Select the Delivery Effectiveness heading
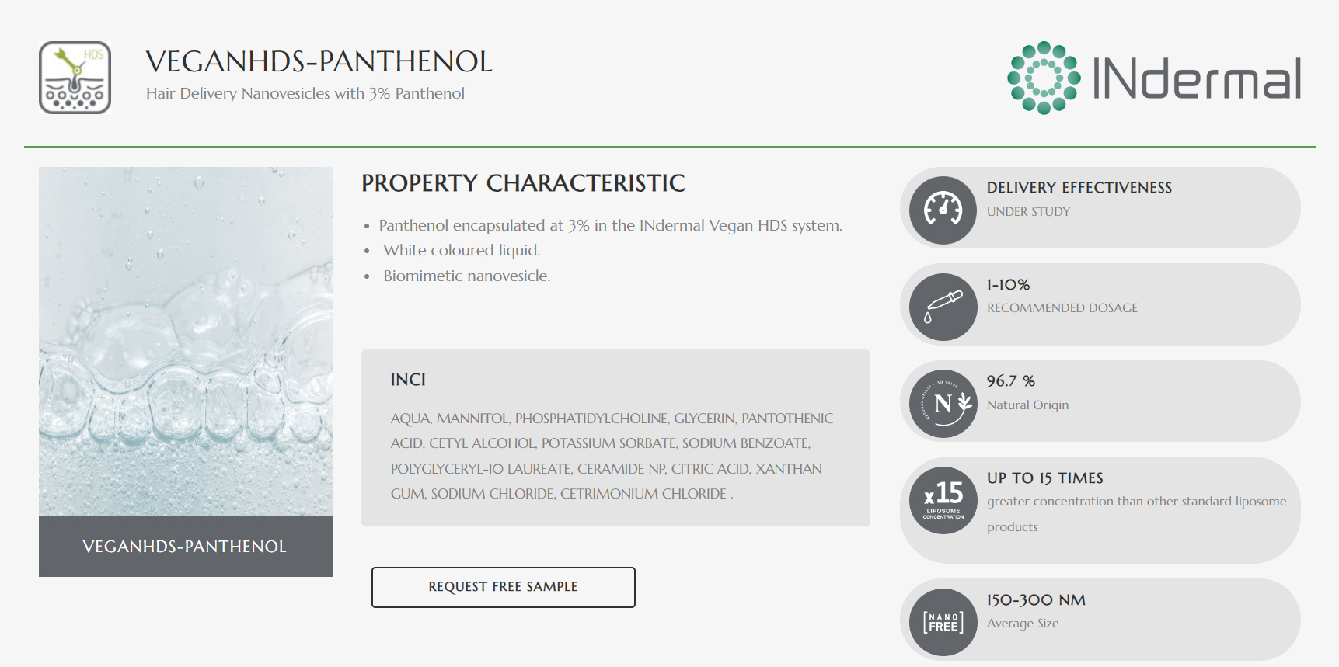Image resolution: width=1339 pixels, height=667 pixels. pyautogui.click(x=1079, y=188)
